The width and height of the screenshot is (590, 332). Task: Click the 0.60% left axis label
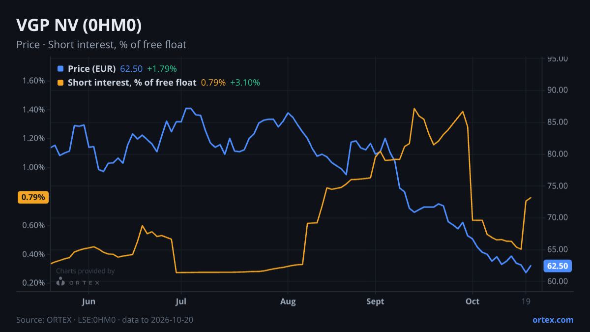33,225
